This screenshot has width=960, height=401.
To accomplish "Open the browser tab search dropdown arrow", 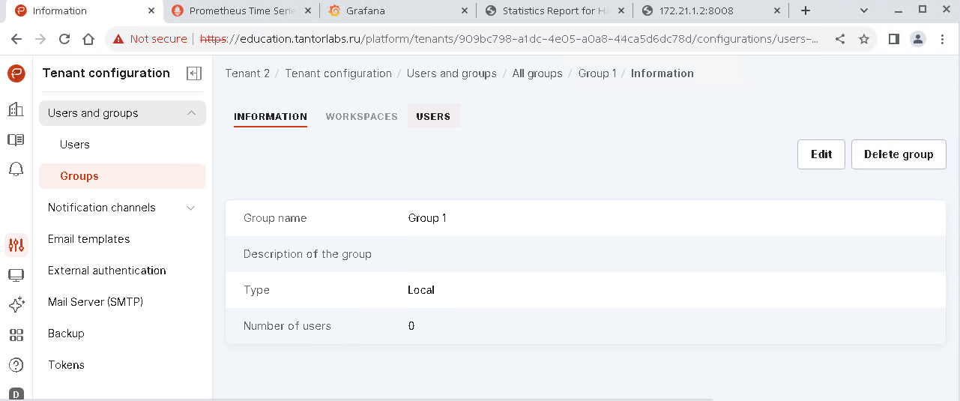I will [864, 10].
